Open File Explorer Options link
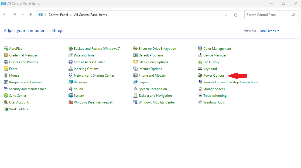 [x=153, y=62]
